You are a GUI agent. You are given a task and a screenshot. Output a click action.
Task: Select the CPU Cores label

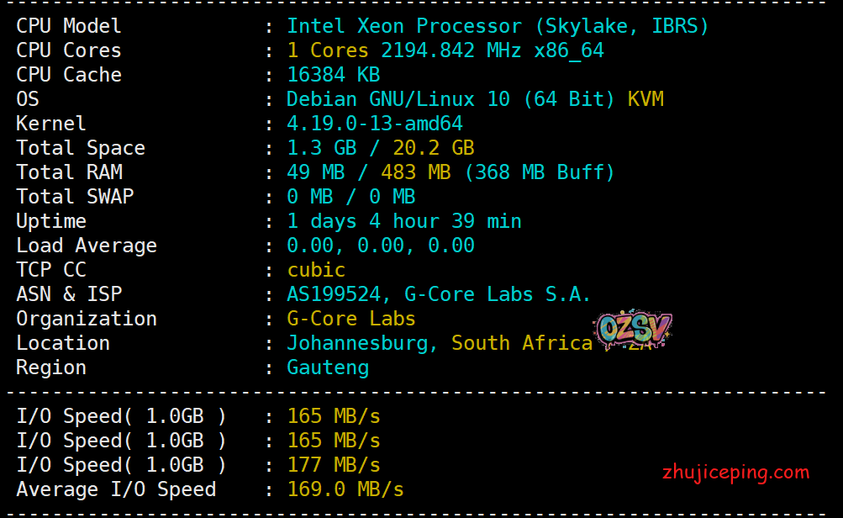tap(68, 50)
